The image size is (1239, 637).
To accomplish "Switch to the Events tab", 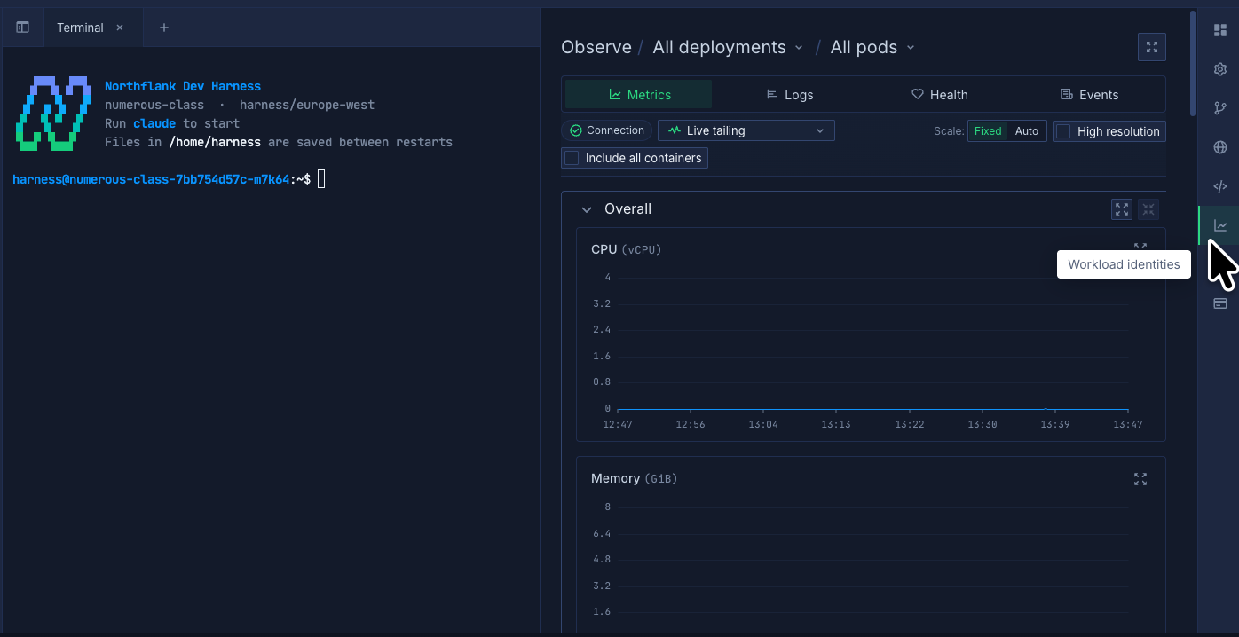I will coord(1089,95).
